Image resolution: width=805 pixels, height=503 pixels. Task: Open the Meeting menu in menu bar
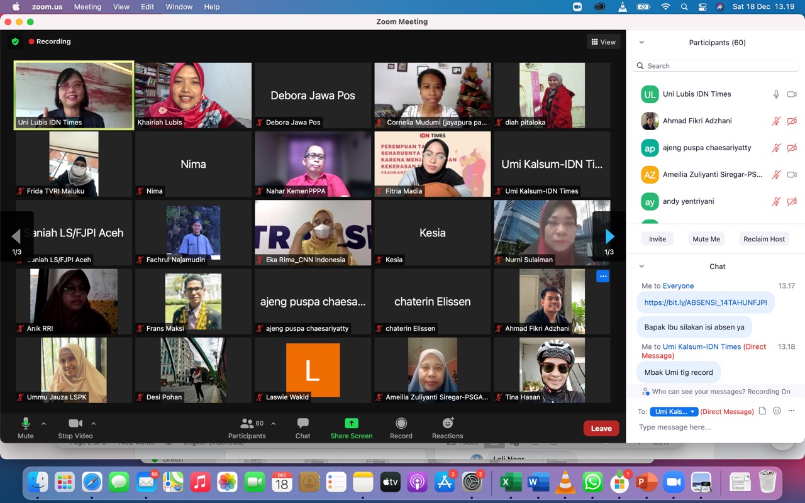coord(87,7)
